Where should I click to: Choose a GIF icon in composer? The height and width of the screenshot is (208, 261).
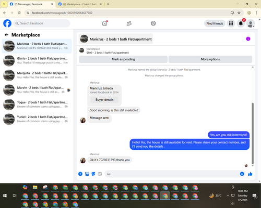(x=100, y=174)
